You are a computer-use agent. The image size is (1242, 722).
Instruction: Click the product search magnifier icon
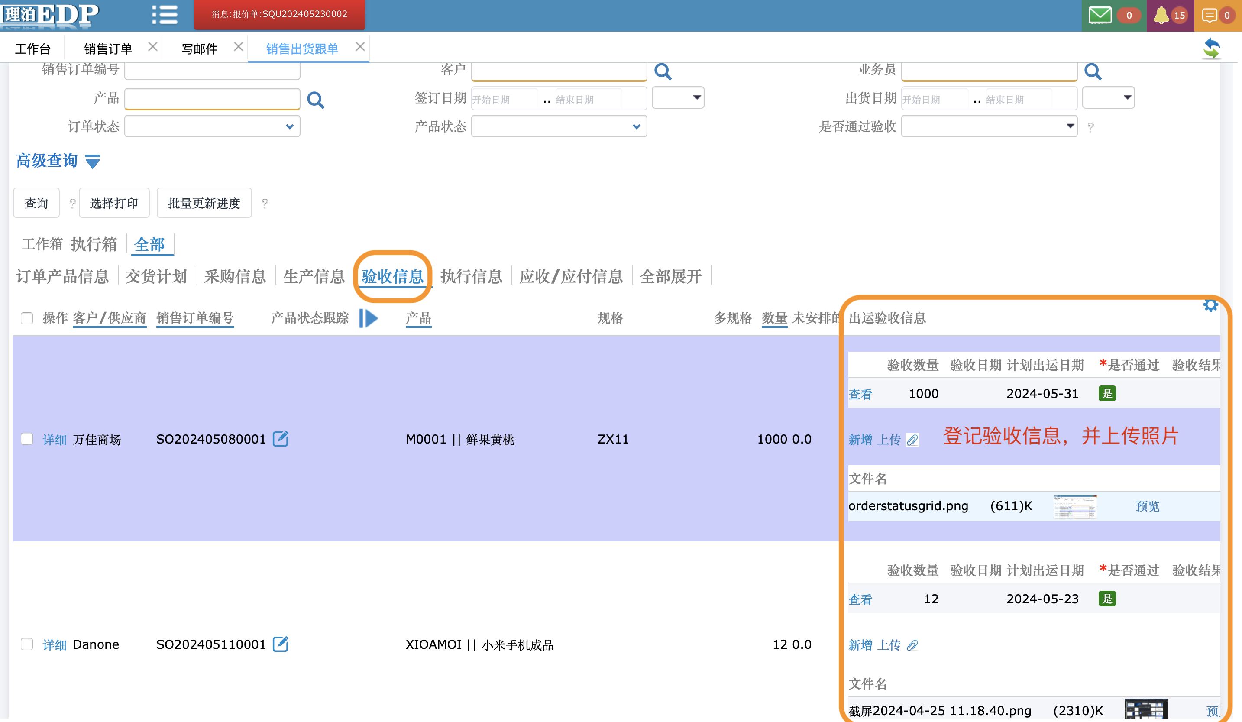pos(315,100)
